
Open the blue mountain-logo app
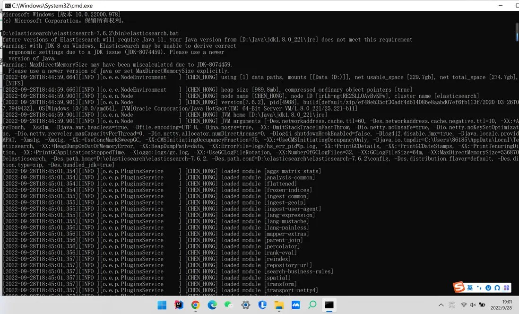tap(295, 305)
